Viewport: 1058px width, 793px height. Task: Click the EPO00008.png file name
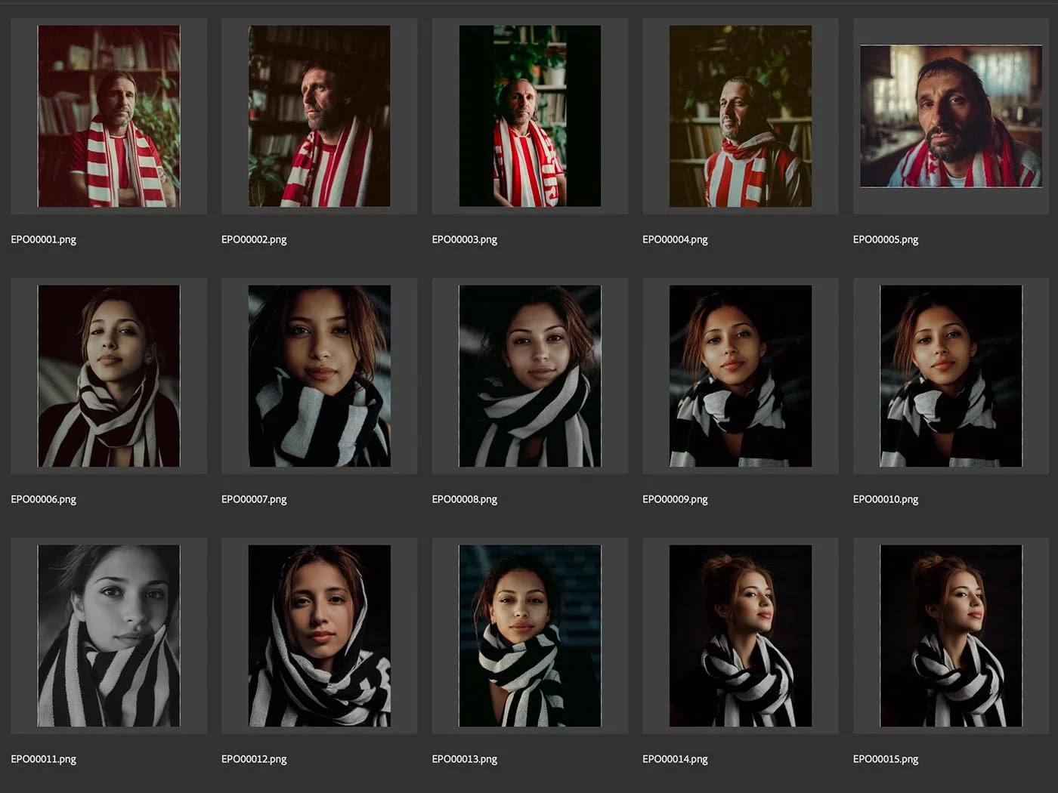[x=465, y=499]
